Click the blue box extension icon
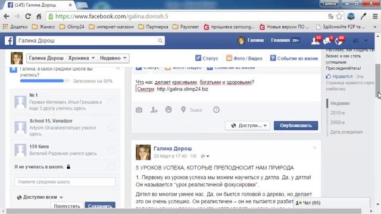 pyautogui.click(x=351, y=16)
